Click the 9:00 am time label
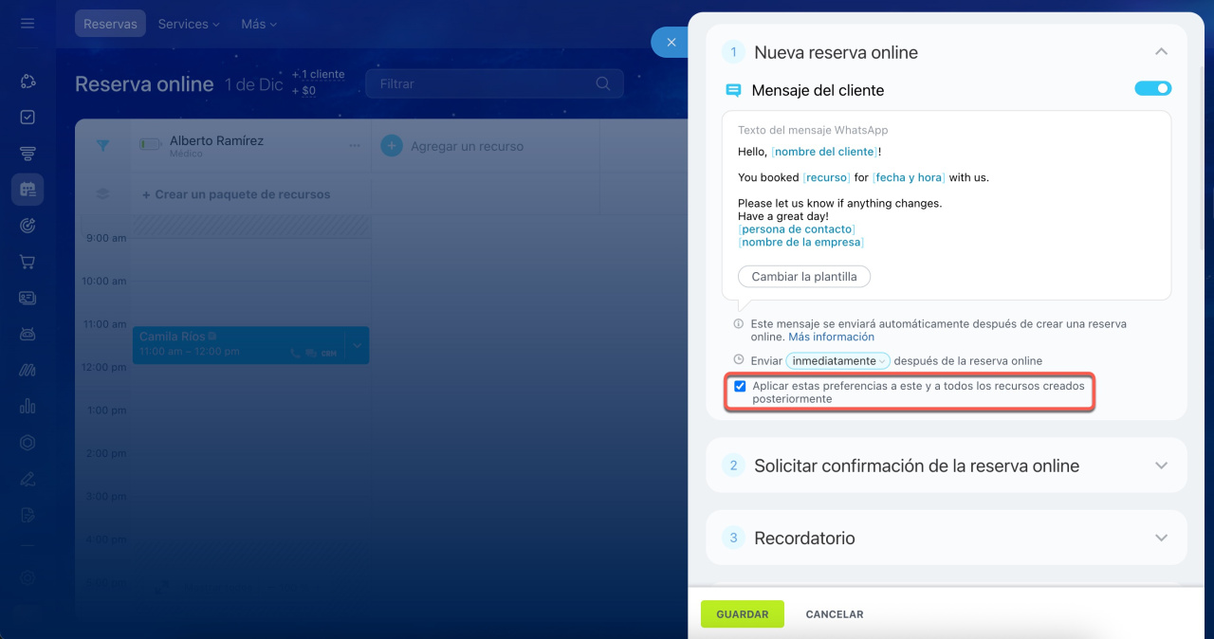Image resolution: width=1214 pixels, height=639 pixels. pos(105,238)
